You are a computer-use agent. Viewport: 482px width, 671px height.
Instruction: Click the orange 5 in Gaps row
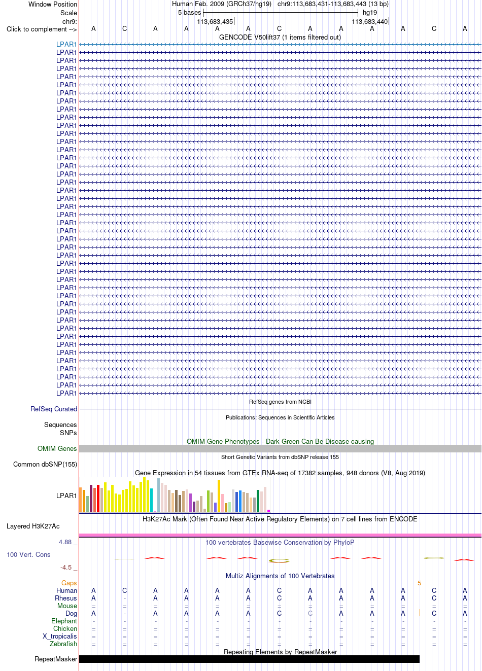(419, 583)
